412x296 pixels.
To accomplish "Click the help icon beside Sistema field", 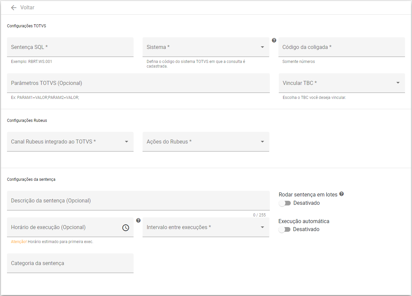I will point(274,40).
